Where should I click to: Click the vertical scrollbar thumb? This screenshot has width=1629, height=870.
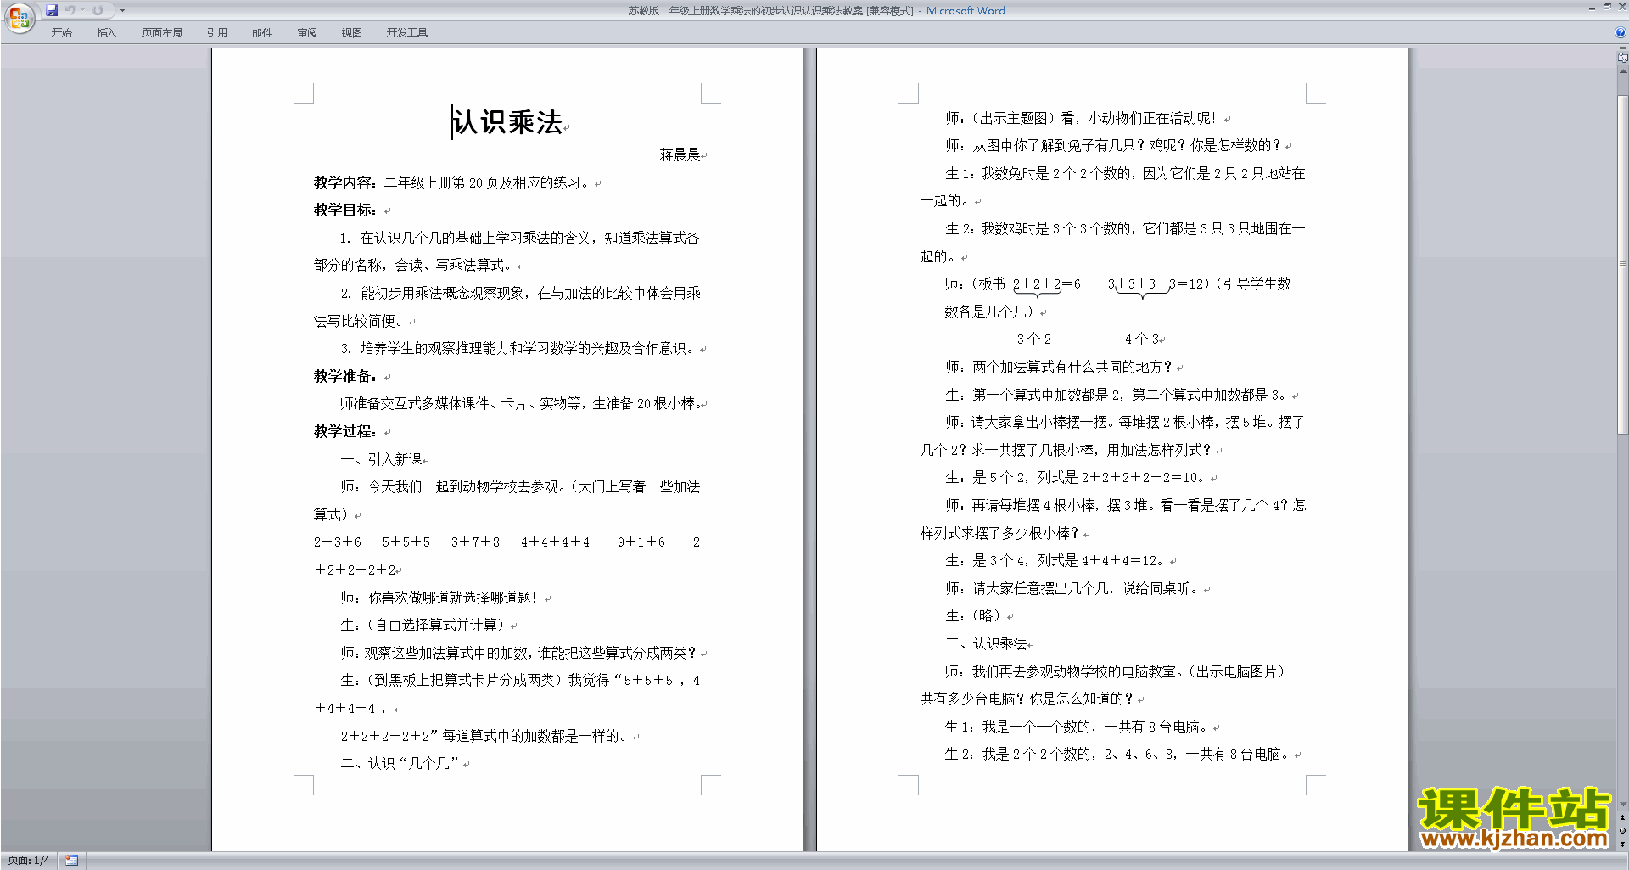pos(1623,263)
